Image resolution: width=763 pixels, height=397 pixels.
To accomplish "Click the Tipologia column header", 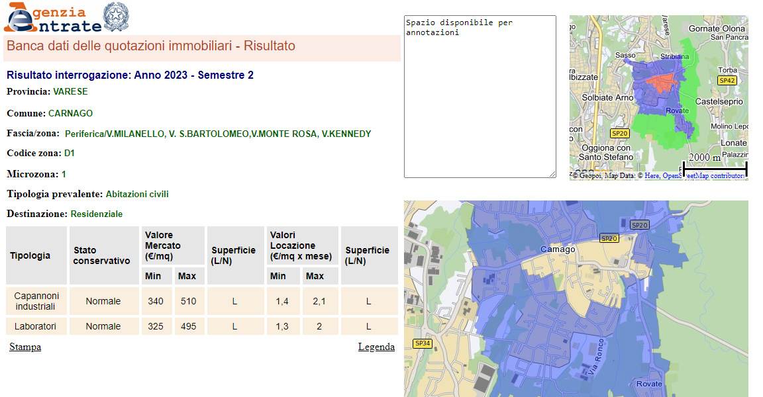I will 36,255.
